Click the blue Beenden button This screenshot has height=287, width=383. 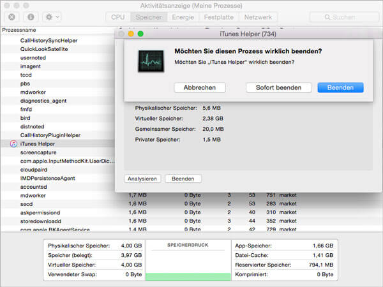(x=340, y=87)
